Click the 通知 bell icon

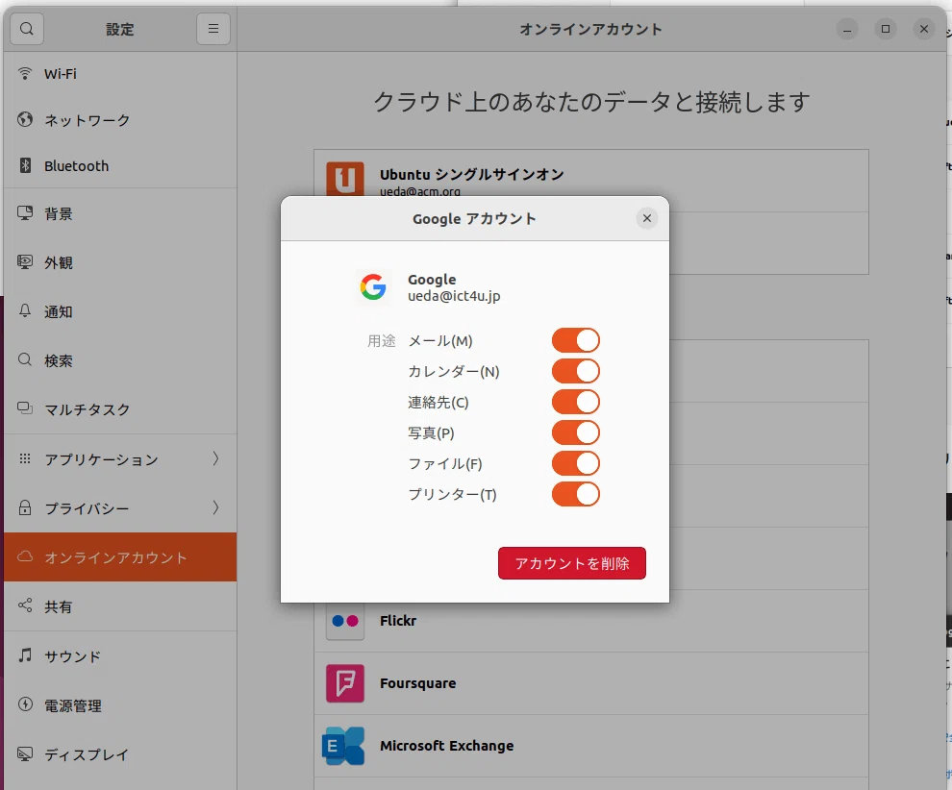(x=25, y=311)
